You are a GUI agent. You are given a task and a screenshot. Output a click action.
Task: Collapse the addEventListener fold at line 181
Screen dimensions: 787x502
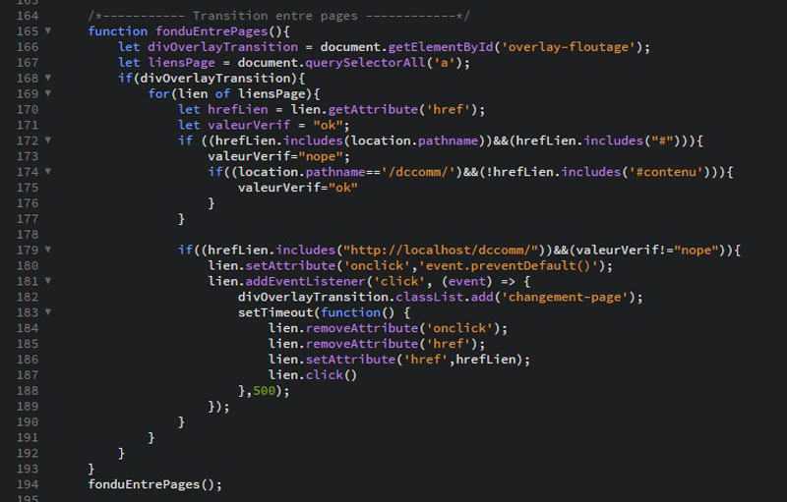pyautogui.click(x=48, y=281)
